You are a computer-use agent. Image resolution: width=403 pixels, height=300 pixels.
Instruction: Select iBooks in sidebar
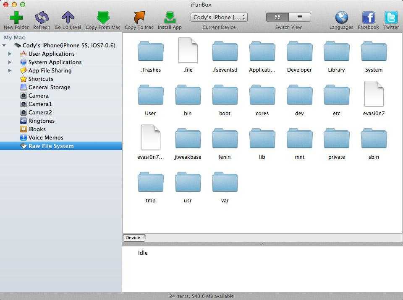[x=33, y=129]
